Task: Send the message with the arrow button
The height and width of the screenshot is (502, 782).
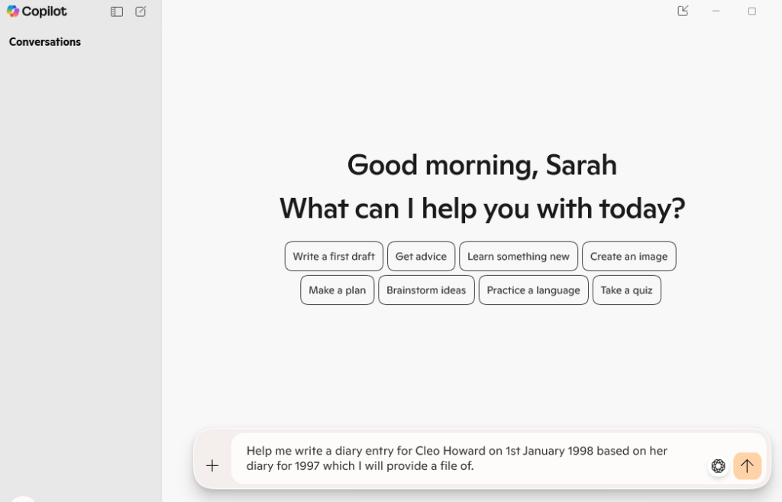Action: pyautogui.click(x=747, y=465)
